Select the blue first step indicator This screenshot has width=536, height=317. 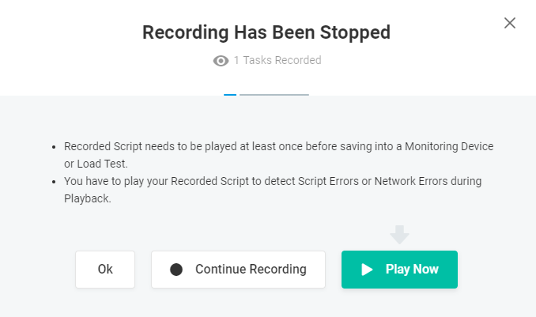coord(230,95)
